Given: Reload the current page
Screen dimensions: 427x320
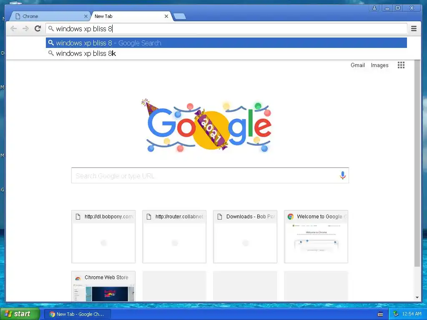Looking at the screenshot, I should [38, 28].
